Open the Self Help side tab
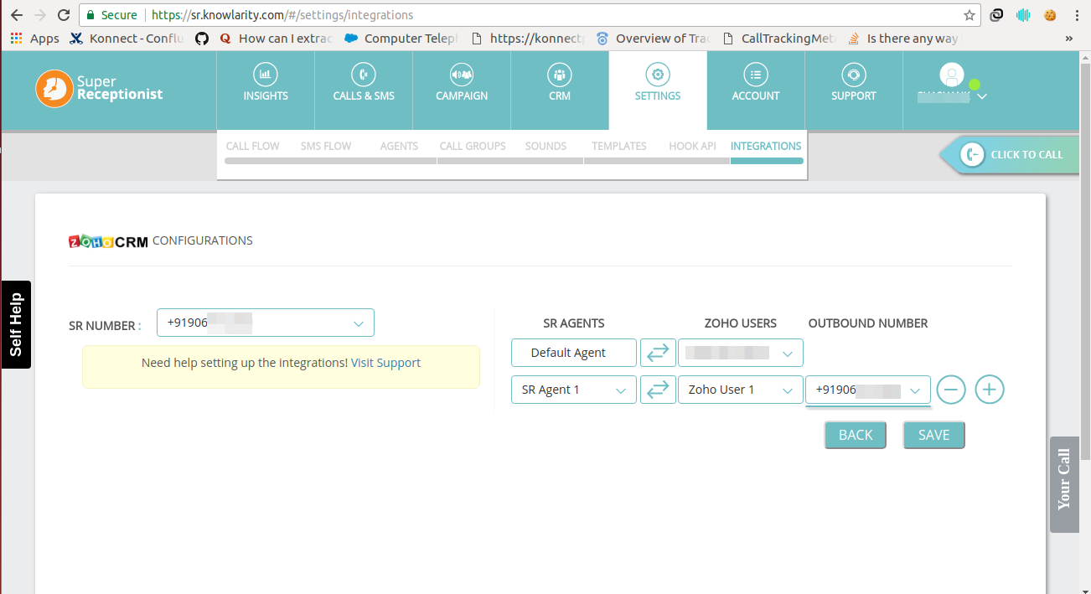 click(x=16, y=324)
